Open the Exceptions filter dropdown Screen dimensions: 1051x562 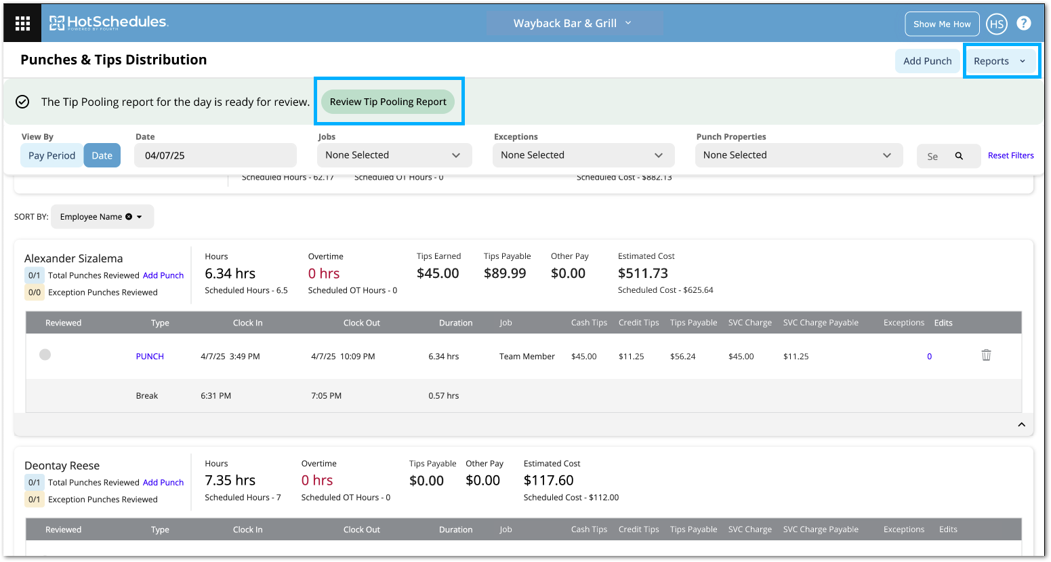[583, 155]
